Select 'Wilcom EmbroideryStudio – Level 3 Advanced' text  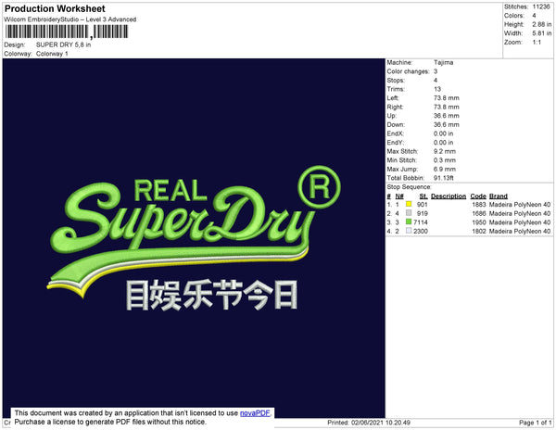pyautogui.click(x=70, y=19)
